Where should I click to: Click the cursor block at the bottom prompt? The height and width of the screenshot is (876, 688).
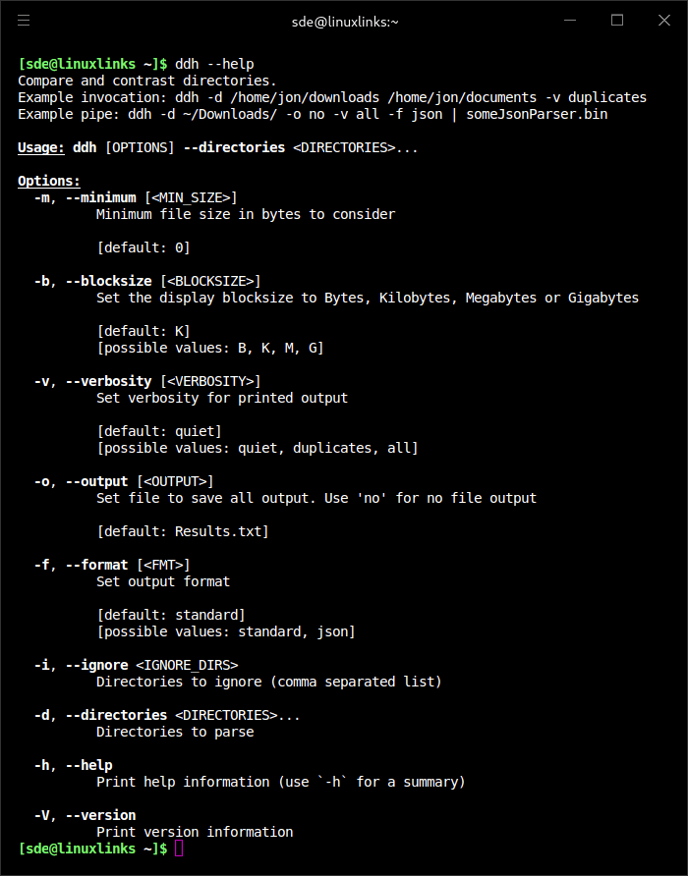[179, 849]
